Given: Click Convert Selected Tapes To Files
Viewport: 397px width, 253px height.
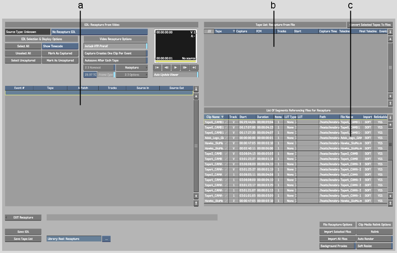Looking at the screenshot, I should tap(370, 25).
